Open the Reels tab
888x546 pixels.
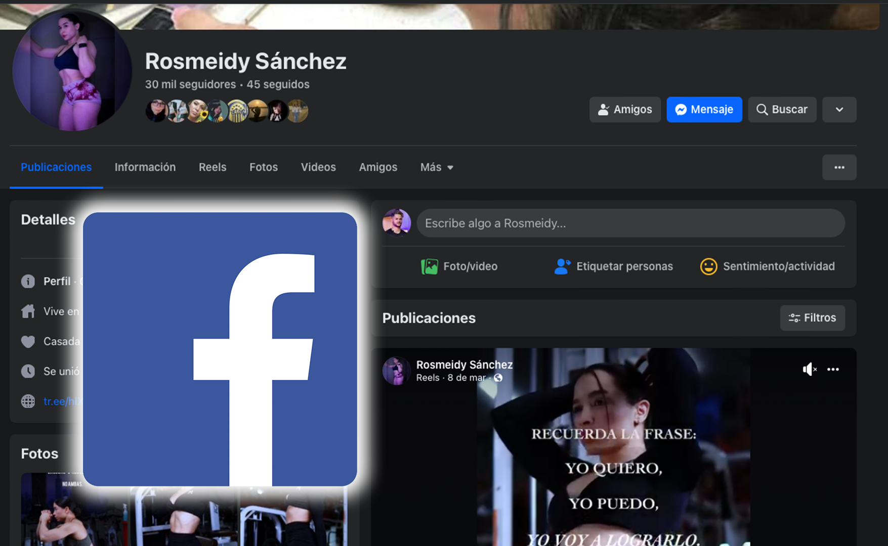(213, 167)
